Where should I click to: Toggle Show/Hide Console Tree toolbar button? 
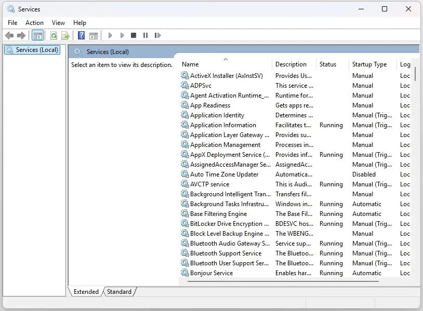(x=37, y=35)
